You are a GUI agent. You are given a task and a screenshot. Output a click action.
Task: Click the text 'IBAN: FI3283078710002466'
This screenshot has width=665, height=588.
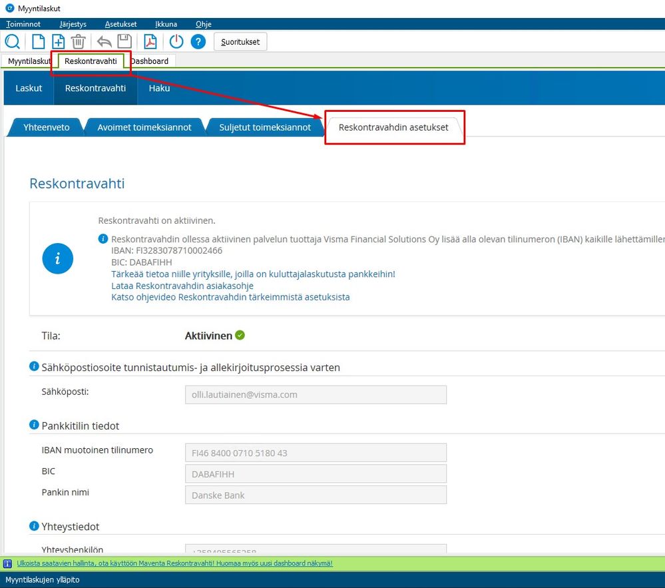coord(166,250)
